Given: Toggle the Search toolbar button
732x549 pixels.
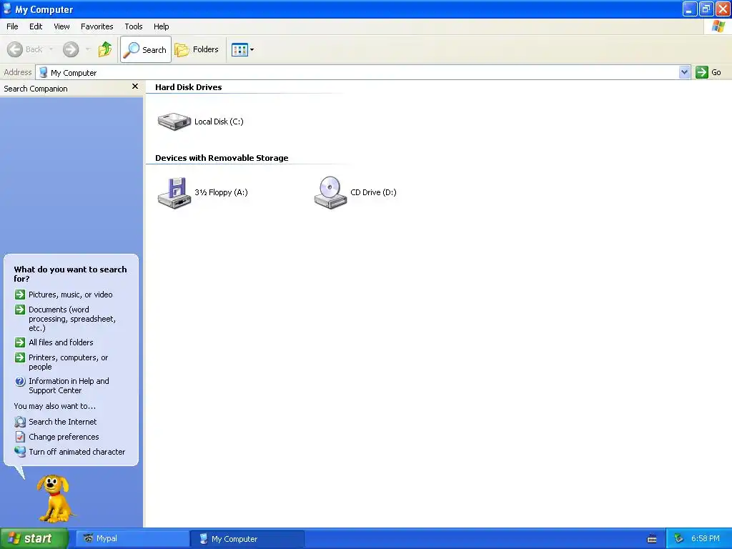Looking at the screenshot, I should tap(146, 49).
